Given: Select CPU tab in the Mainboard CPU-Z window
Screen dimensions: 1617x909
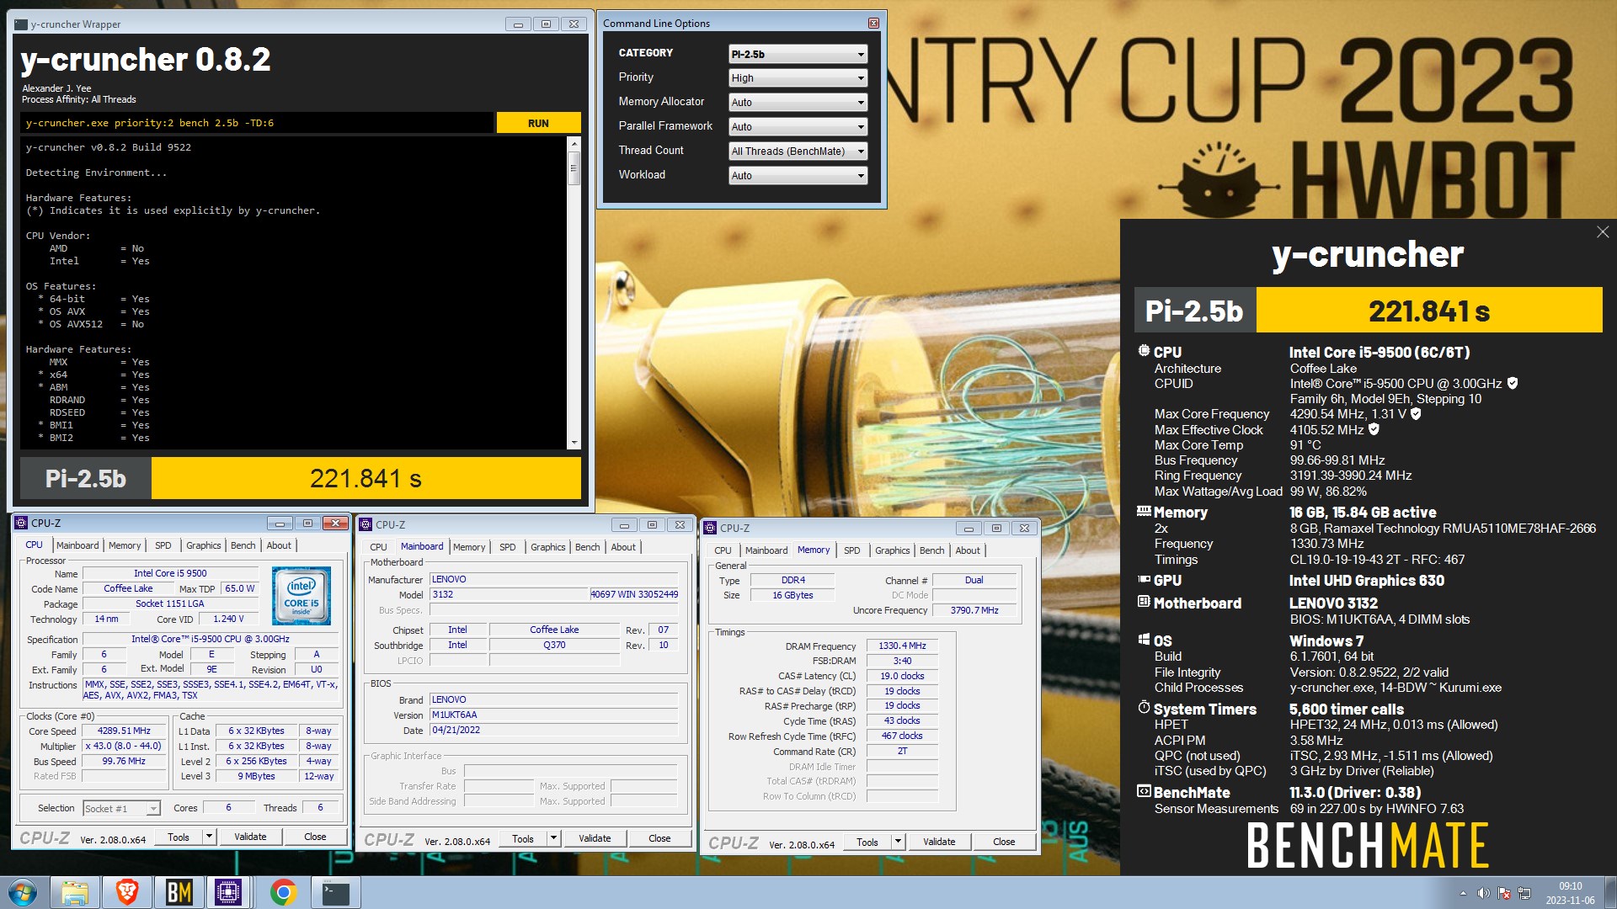Looking at the screenshot, I should pos(379,547).
